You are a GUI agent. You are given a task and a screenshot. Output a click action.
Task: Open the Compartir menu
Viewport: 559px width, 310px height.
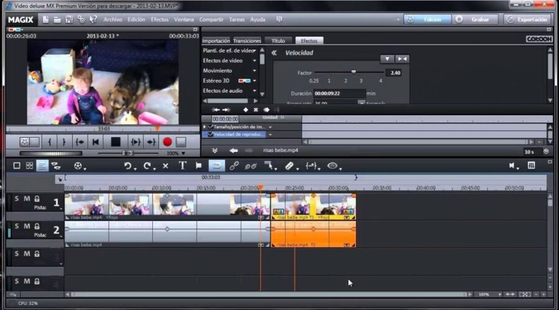point(211,20)
